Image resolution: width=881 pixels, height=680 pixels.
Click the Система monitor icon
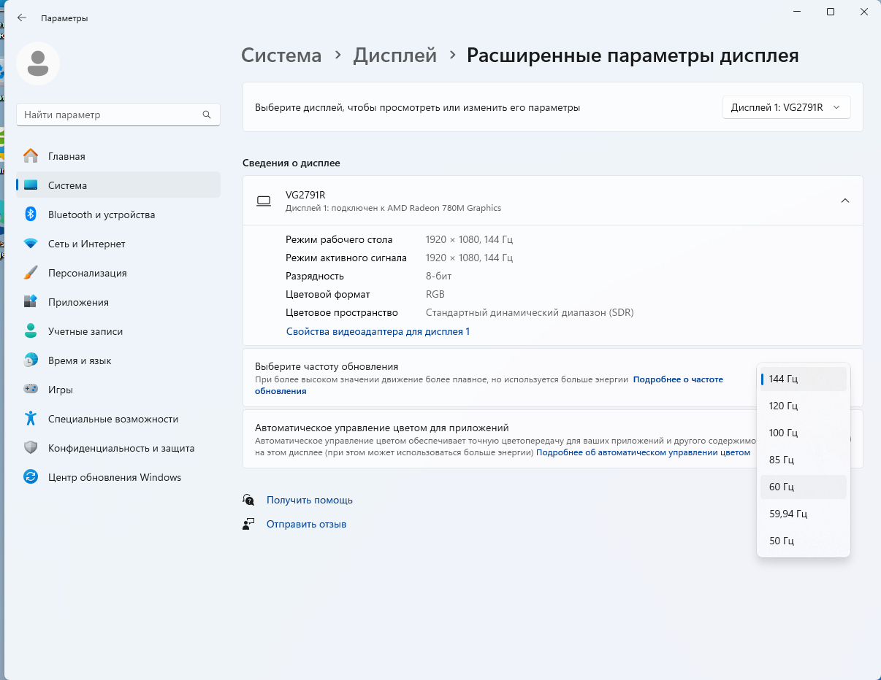tap(31, 185)
